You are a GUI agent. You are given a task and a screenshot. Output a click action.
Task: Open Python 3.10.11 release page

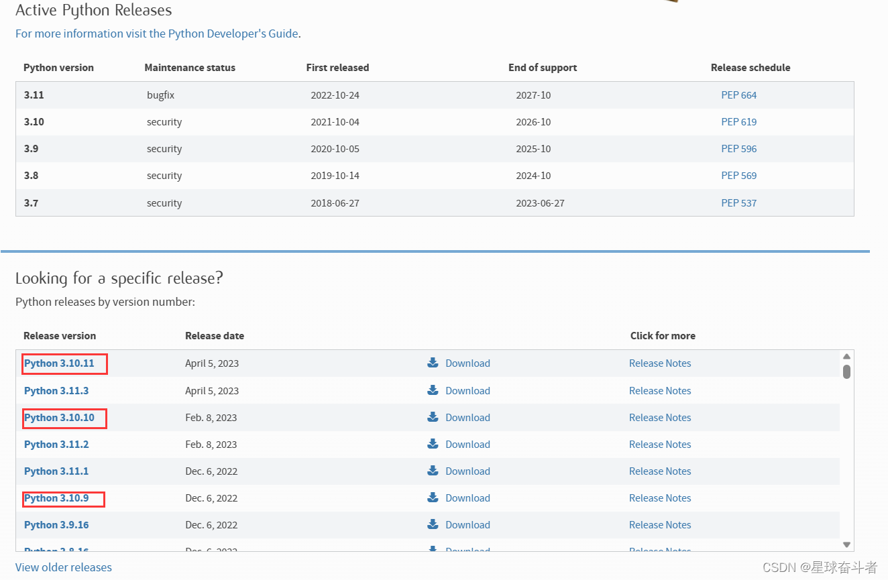(59, 363)
